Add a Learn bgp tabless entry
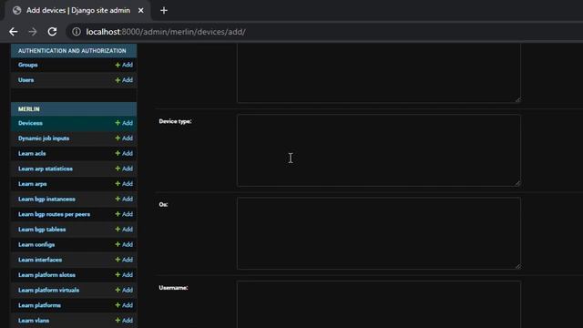583x328 pixels. (x=124, y=230)
